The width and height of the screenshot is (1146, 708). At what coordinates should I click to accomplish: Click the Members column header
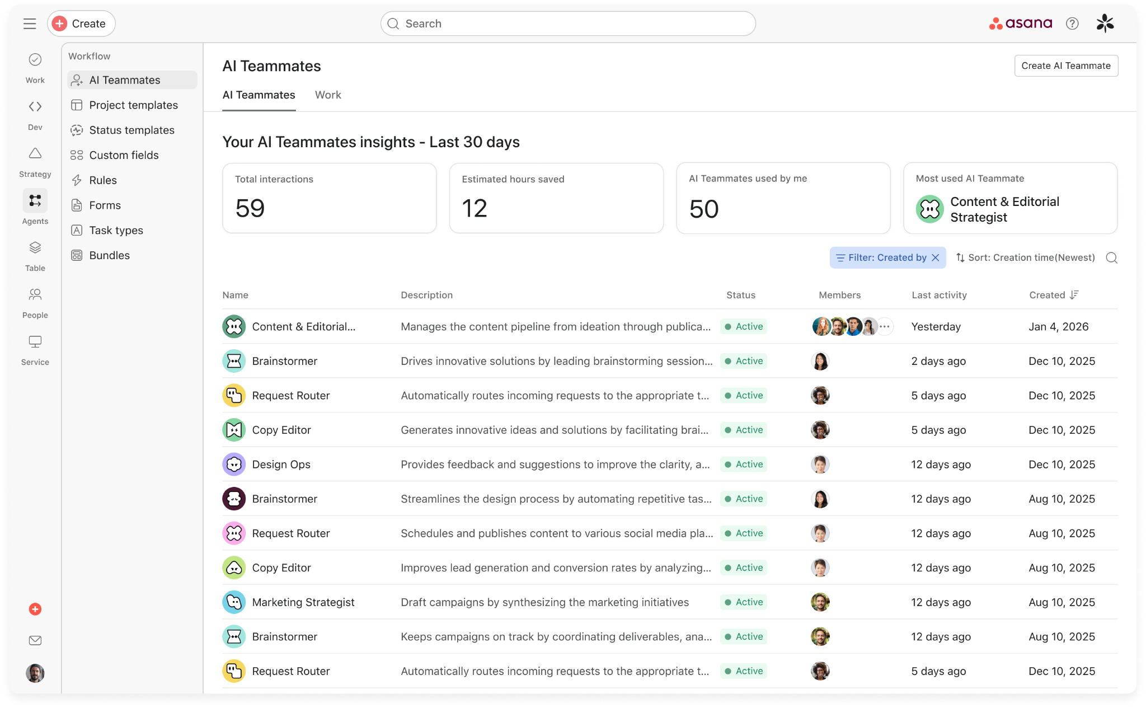(839, 295)
